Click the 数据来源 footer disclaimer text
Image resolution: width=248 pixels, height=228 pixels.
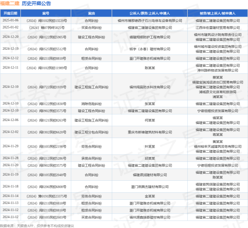[x=37, y=226]
